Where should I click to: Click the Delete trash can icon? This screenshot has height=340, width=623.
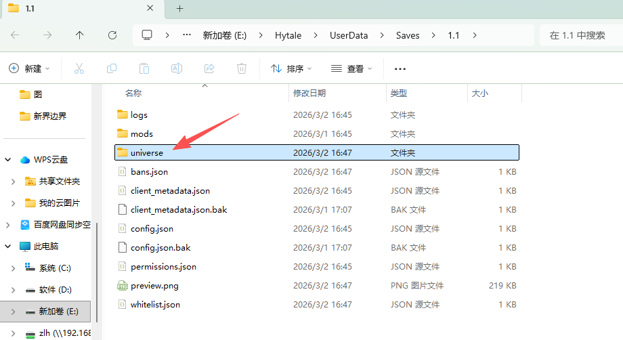[x=242, y=68]
